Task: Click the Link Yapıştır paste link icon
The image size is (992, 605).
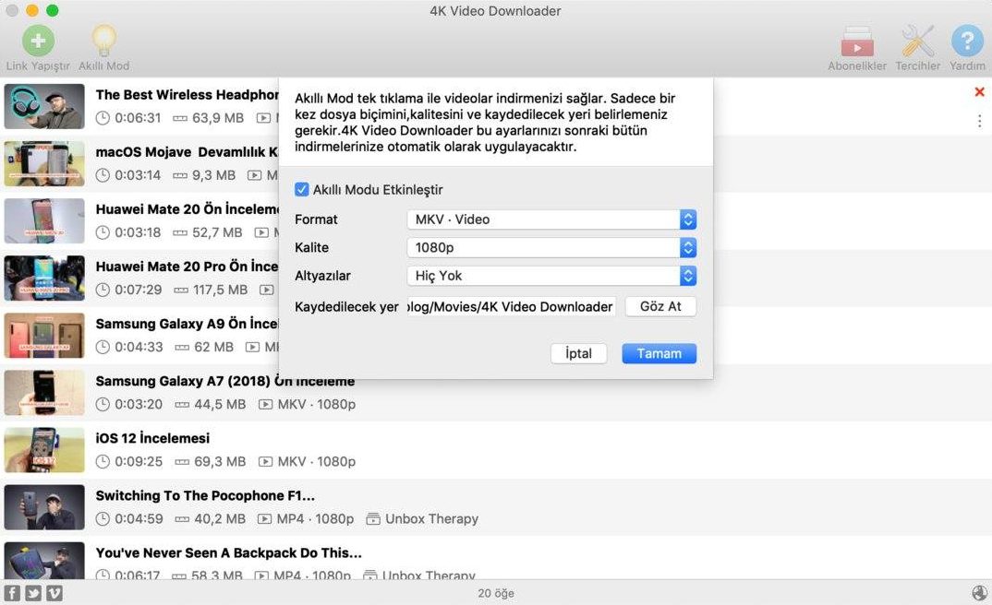Action: pyautogui.click(x=38, y=42)
